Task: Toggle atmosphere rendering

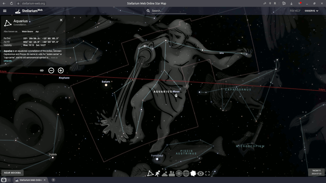Action: pyautogui.click(x=165, y=174)
